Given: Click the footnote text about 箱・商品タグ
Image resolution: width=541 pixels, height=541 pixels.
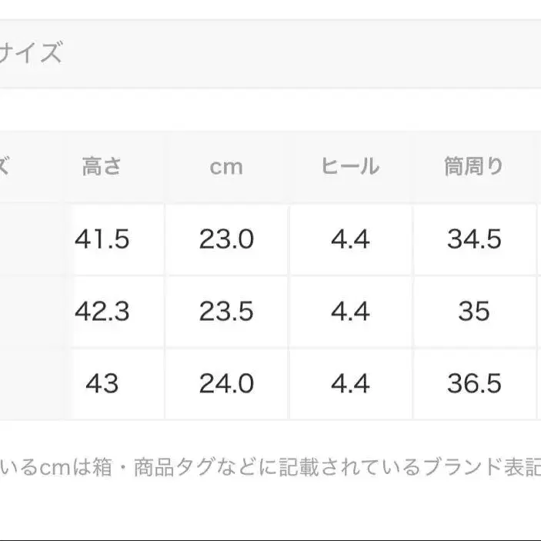Looking at the screenshot, I should 269,466.
